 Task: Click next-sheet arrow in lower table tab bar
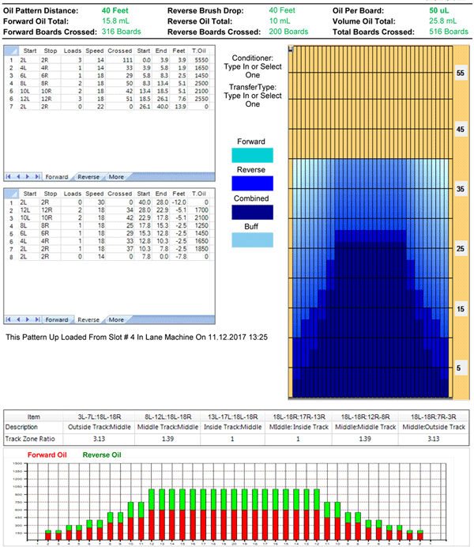(28, 320)
